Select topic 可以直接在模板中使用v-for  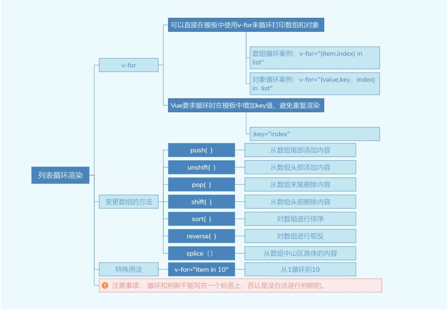246,25
